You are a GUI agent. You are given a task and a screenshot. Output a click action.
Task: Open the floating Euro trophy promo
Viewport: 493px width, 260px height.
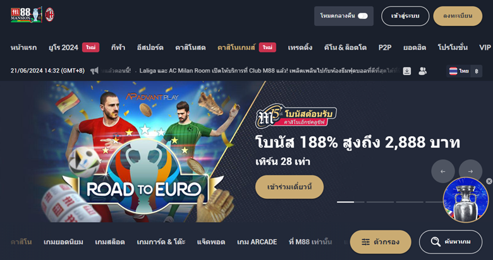(x=466, y=200)
